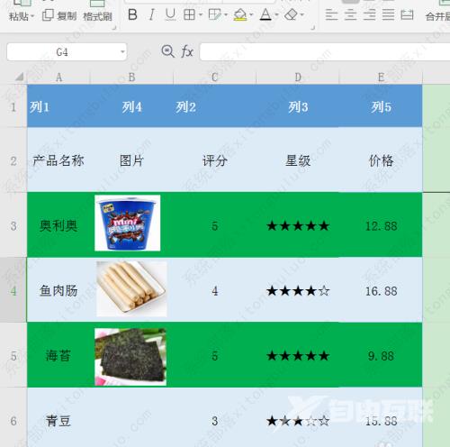Screen dimensions: 450x447
Task: Select column D header
Action: coord(298,78)
